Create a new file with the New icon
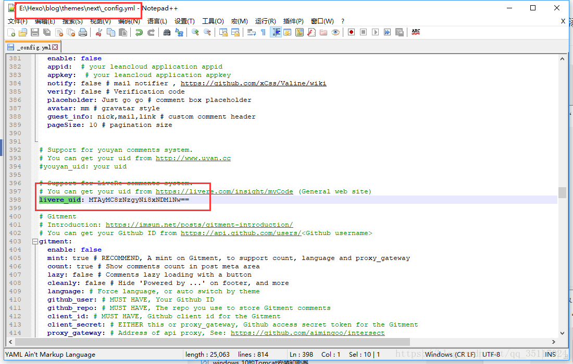 point(11,32)
